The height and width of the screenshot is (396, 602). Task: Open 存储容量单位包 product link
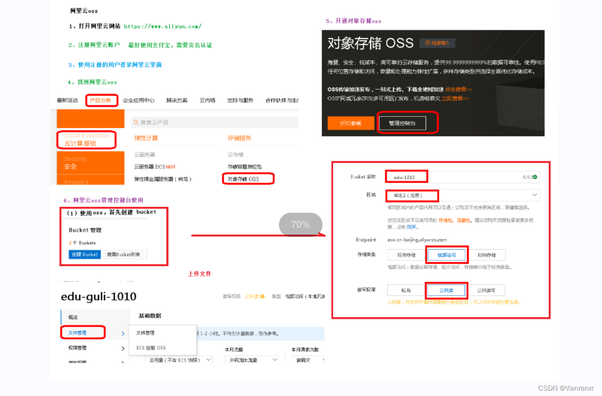(245, 167)
